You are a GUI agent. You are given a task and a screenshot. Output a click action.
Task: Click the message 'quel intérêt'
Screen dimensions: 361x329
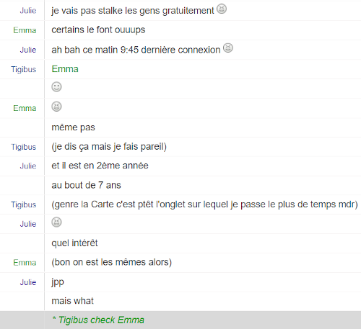(74, 243)
